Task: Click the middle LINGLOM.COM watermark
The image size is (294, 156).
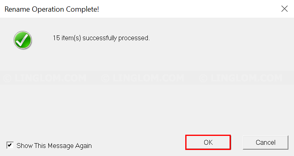Action: coord(143,78)
